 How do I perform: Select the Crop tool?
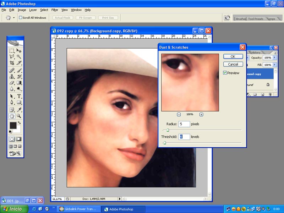[12, 63]
